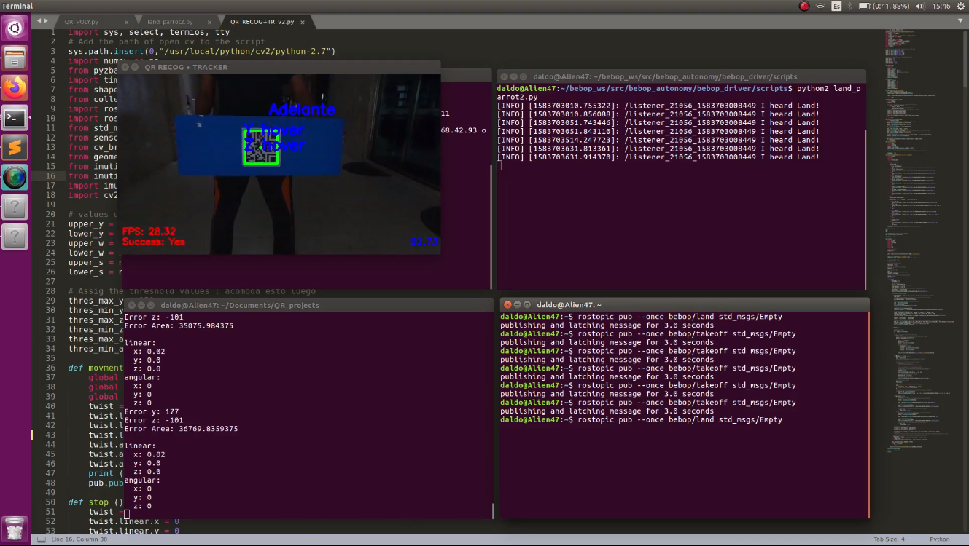Click the green QR code tracking box
This screenshot has width=969, height=546.
(x=261, y=146)
